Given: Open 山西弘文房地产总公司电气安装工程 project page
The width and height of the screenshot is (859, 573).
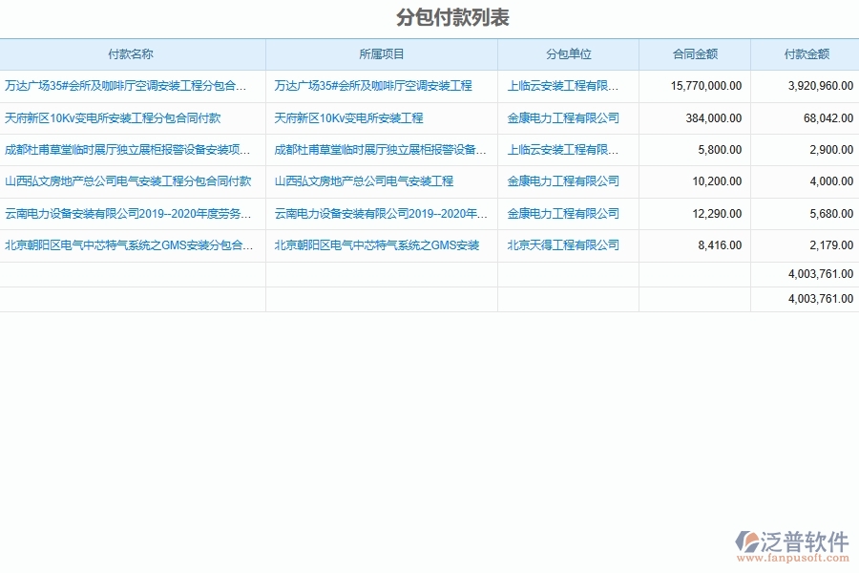Looking at the screenshot, I should pos(367,181).
